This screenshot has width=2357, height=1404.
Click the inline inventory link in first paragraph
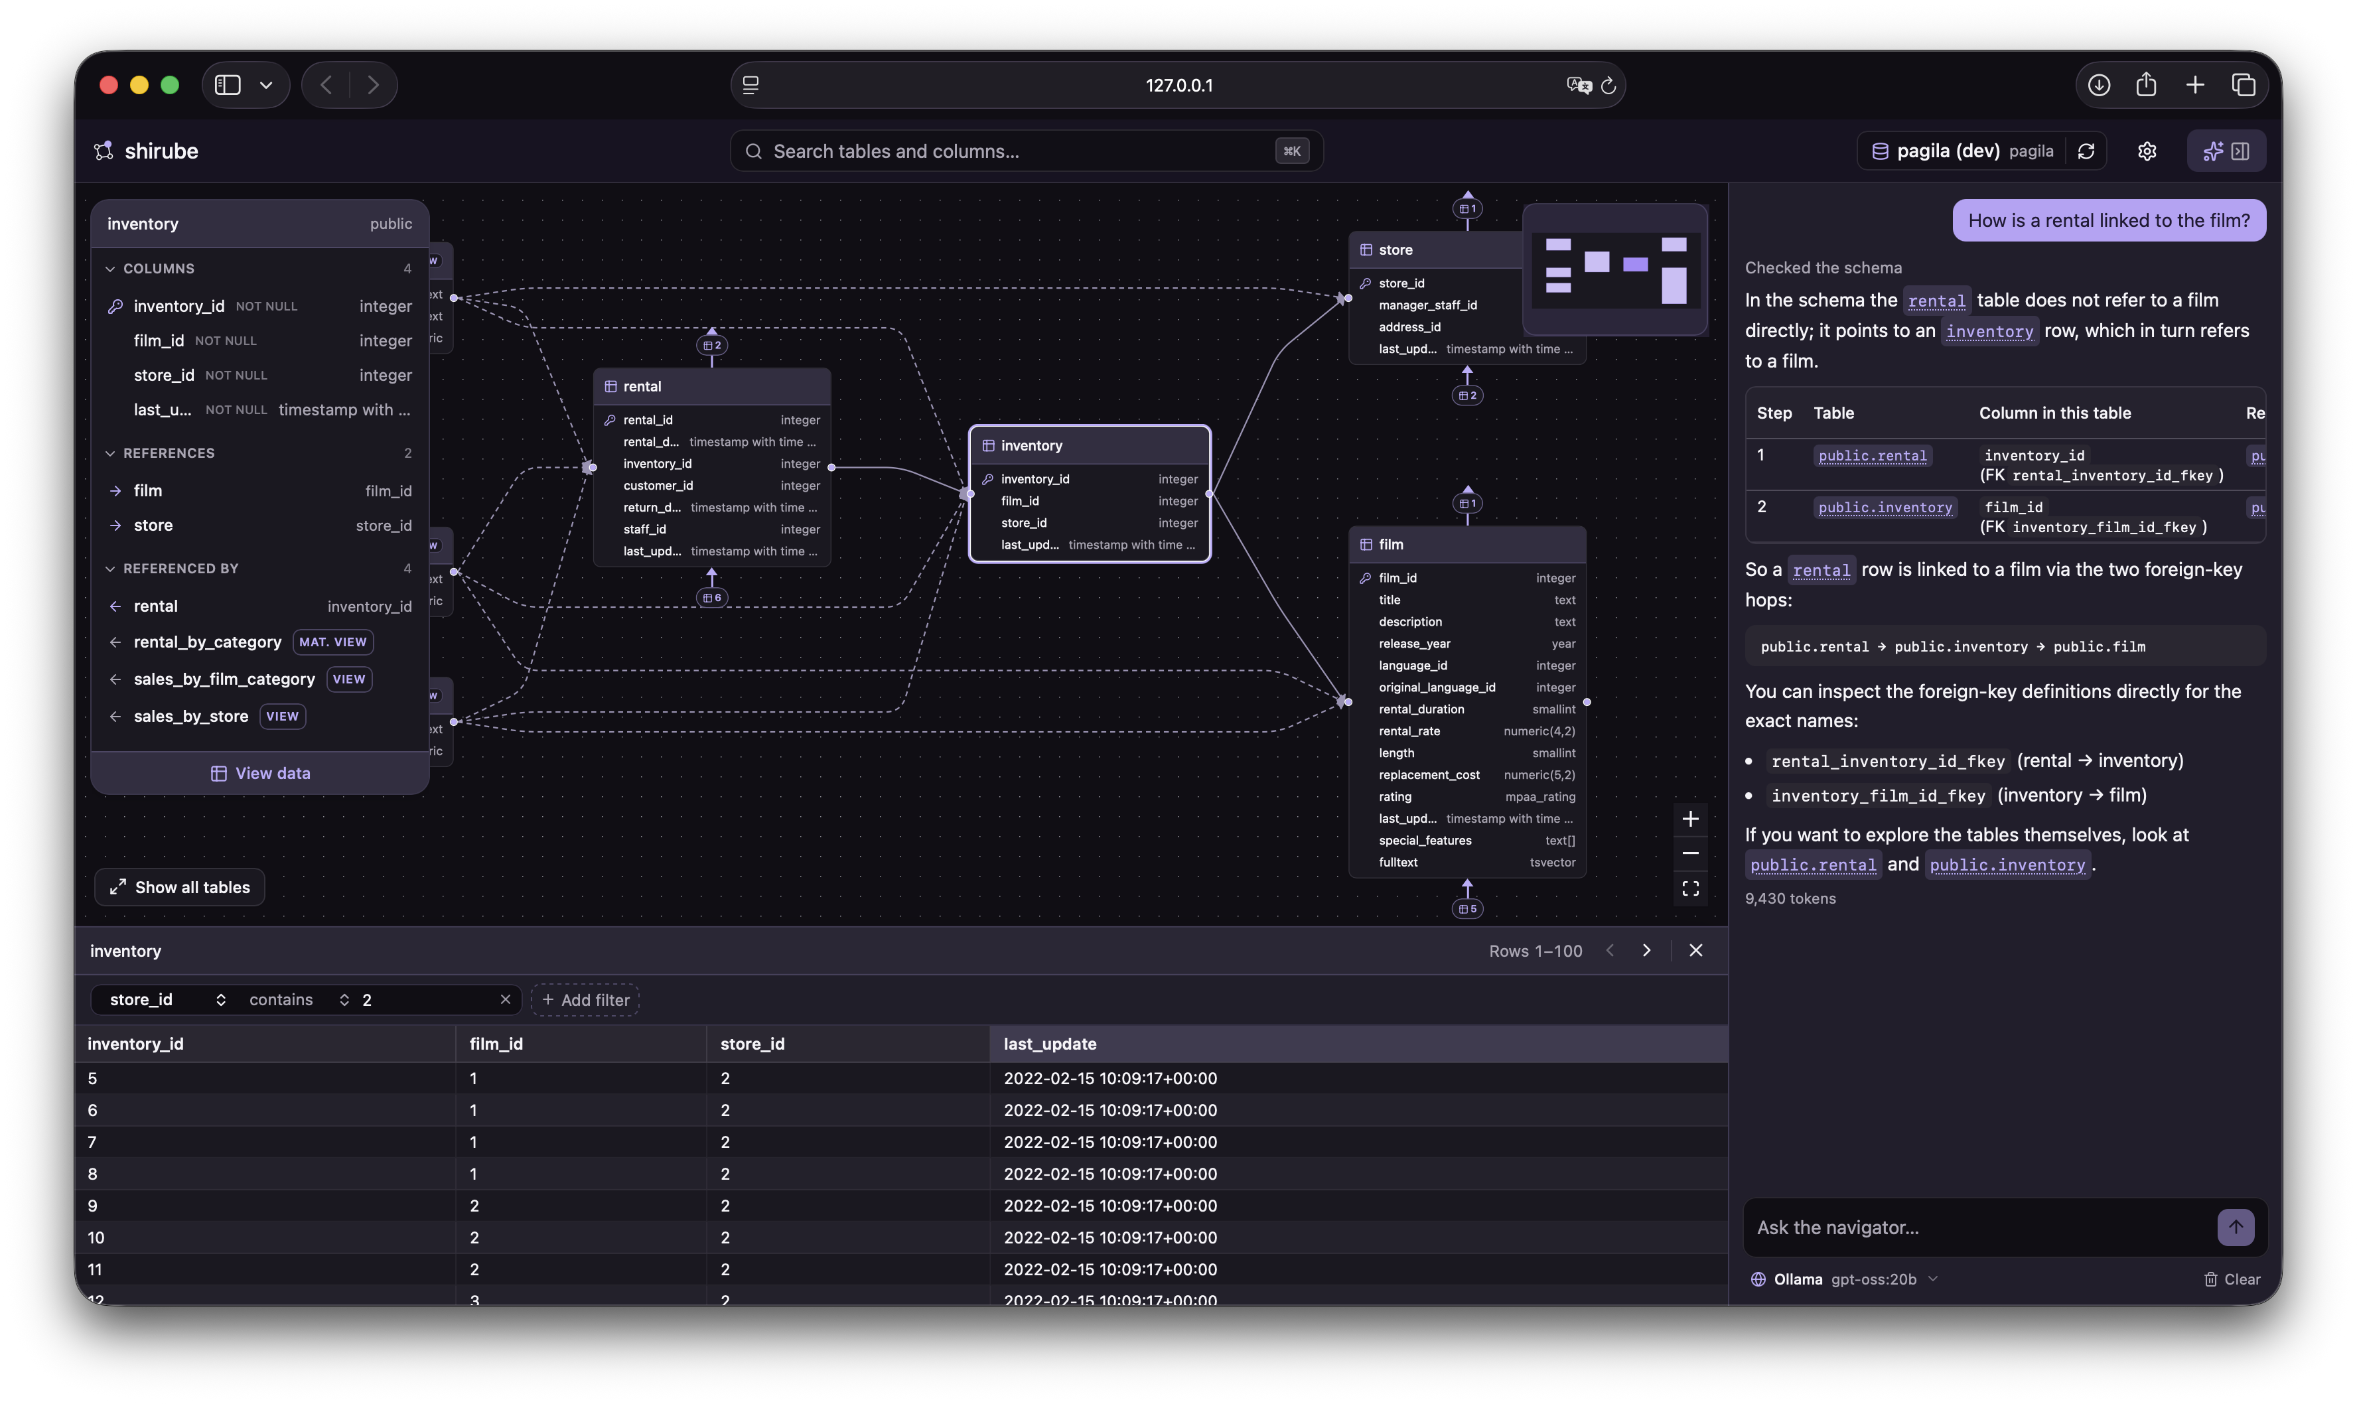[1989, 331]
